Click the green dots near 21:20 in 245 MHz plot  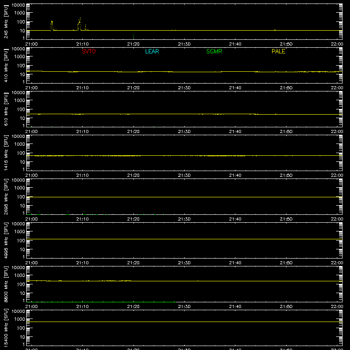click(x=133, y=36)
